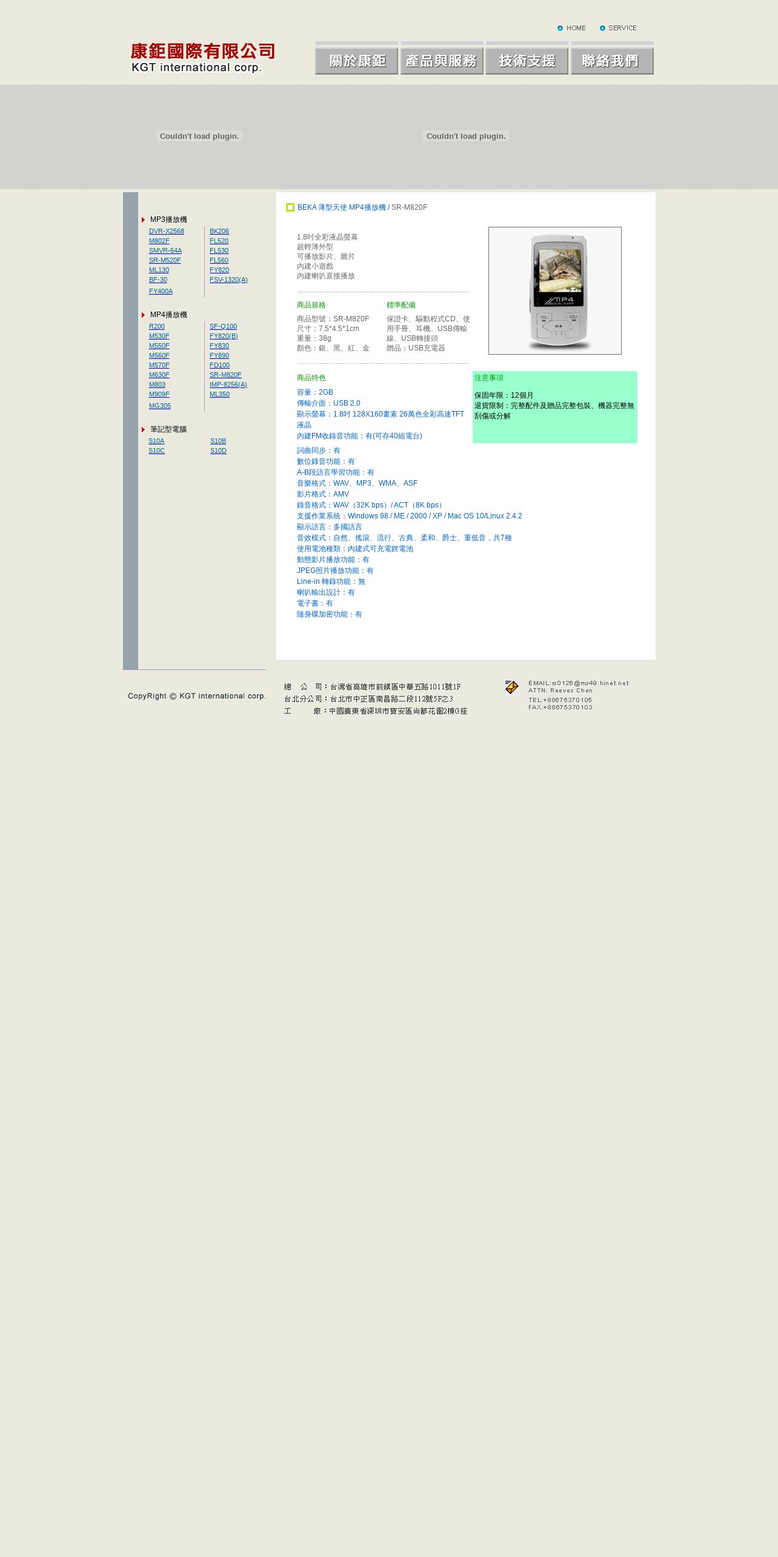Open the SR-M820F sidebar link
This screenshot has height=1557, width=778.
coord(226,375)
